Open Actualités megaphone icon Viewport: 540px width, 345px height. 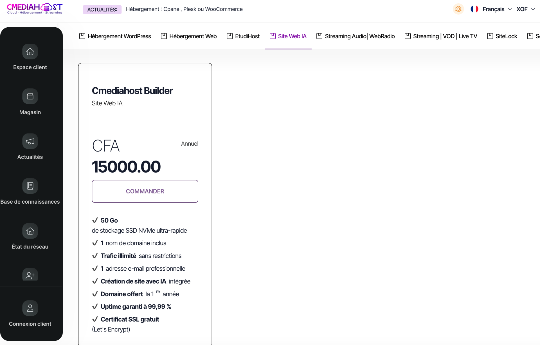coord(30,141)
